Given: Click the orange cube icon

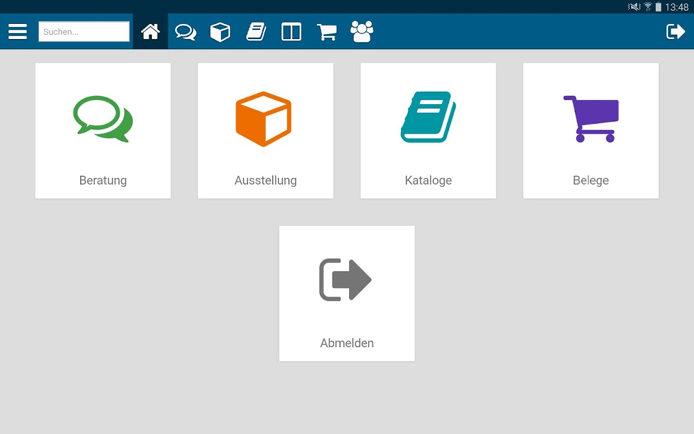Looking at the screenshot, I should point(264,119).
